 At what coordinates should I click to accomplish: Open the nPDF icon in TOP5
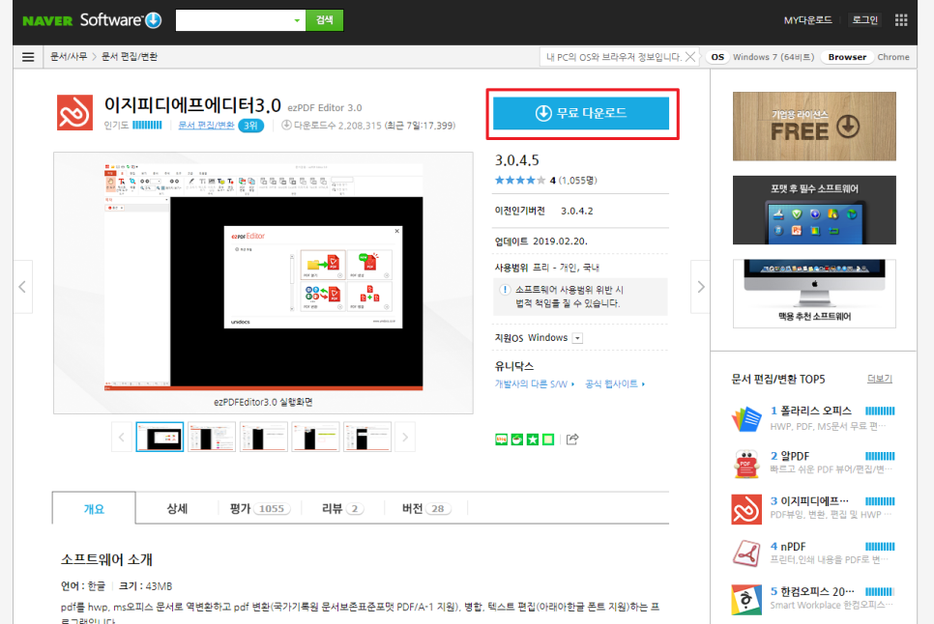[746, 553]
